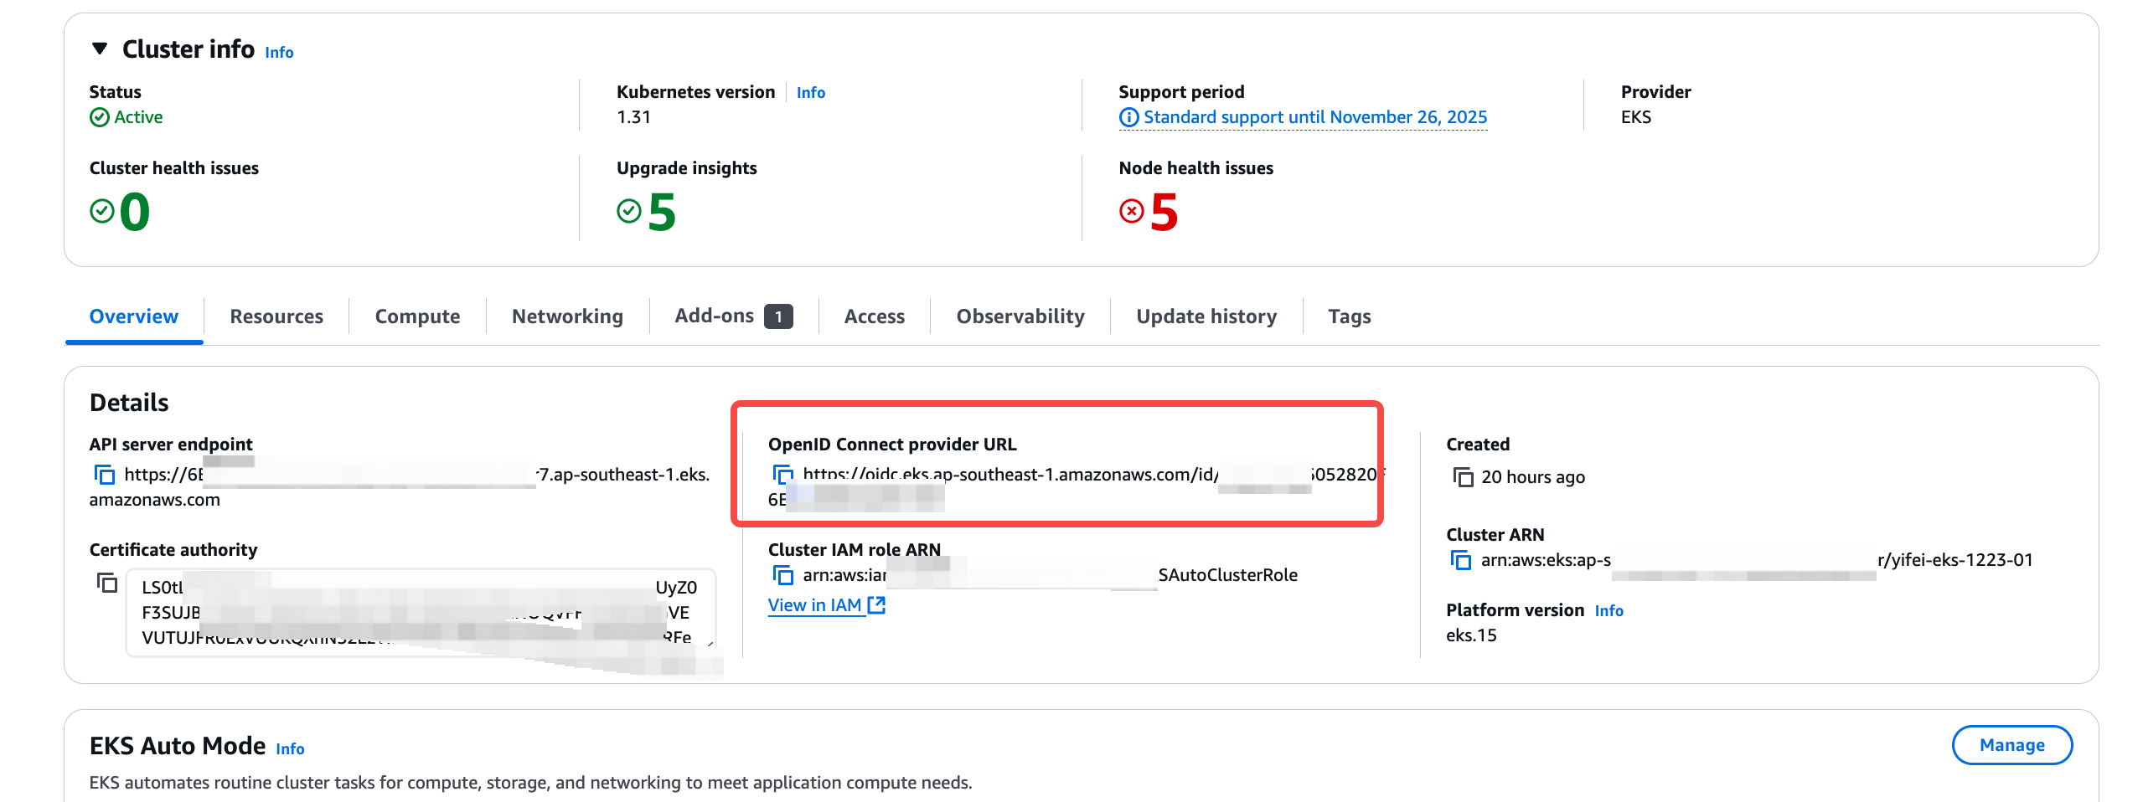This screenshot has height=802, width=2143.
Task: Select the platform version eks.15 text
Action: [x=1470, y=635]
